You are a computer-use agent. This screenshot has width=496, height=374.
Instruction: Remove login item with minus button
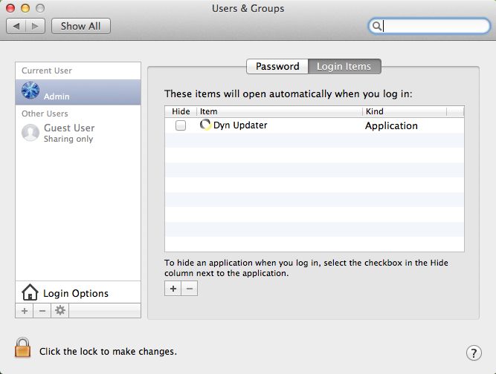(190, 289)
